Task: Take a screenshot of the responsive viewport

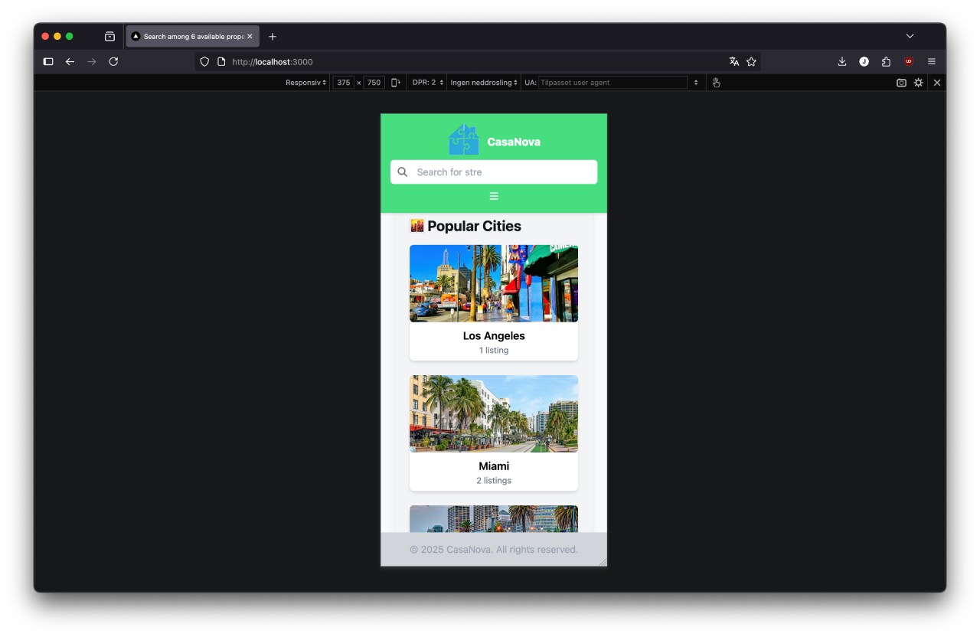Action: [901, 83]
